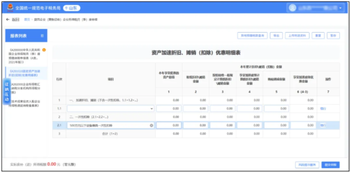Click the 山东 region location badge
Viewport: 351px width, 173px height.
(x=73, y=8)
